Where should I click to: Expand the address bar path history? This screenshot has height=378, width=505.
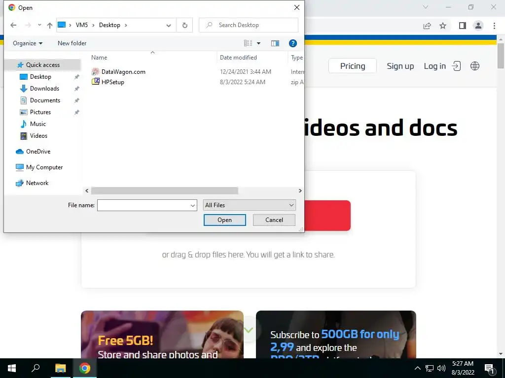click(169, 25)
